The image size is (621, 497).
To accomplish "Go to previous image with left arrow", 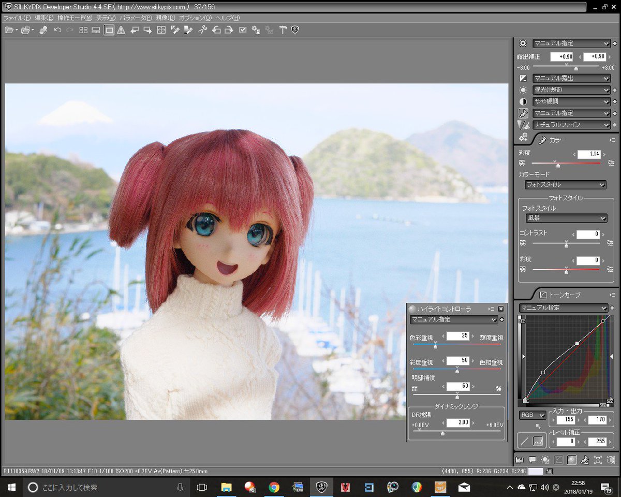I will (x=135, y=31).
